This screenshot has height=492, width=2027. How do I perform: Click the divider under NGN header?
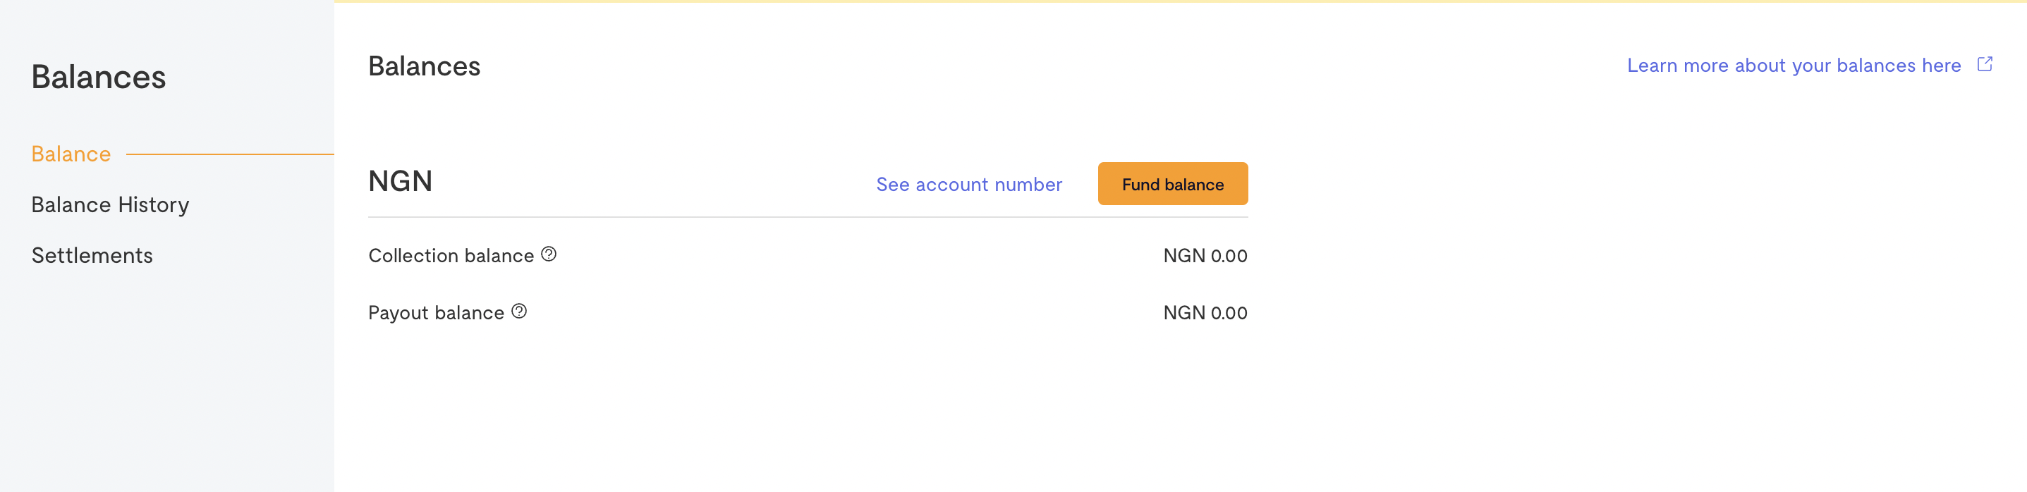[x=808, y=217]
